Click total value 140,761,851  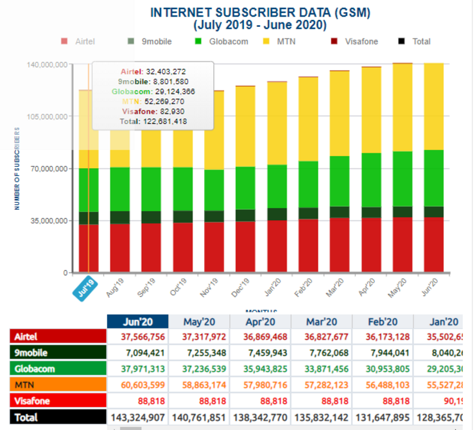[199, 418]
